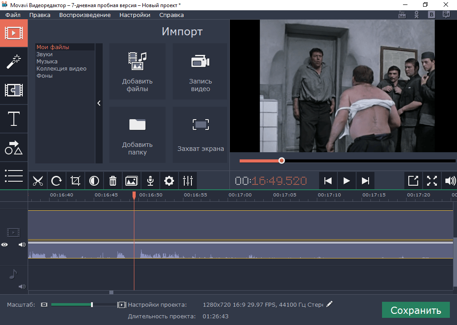The height and width of the screenshot is (325, 457).
Task: Click Захват экрана button
Action: 200,135
